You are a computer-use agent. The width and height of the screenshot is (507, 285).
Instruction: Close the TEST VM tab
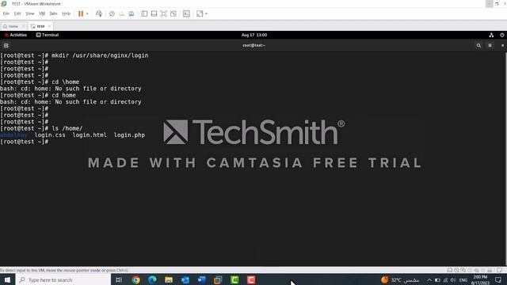(49, 26)
